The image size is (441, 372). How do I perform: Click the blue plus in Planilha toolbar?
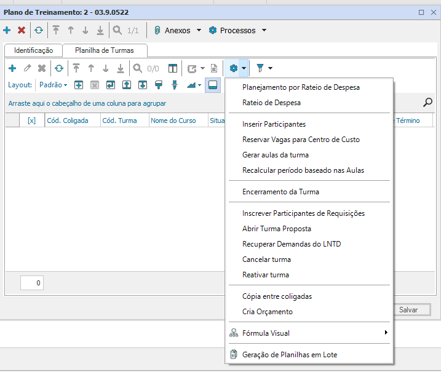click(12, 68)
